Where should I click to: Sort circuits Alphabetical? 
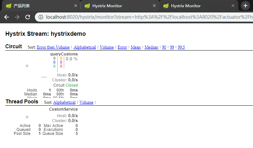coord(85,47)
